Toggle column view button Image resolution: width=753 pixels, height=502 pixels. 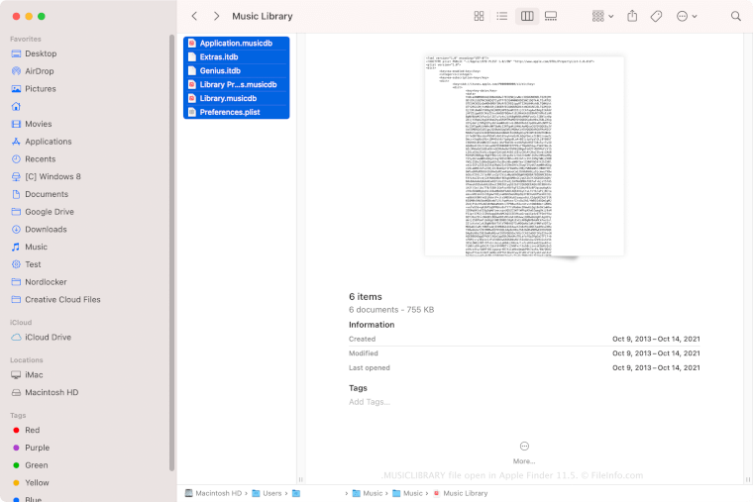pyautogui.click(x=527, y=16)
